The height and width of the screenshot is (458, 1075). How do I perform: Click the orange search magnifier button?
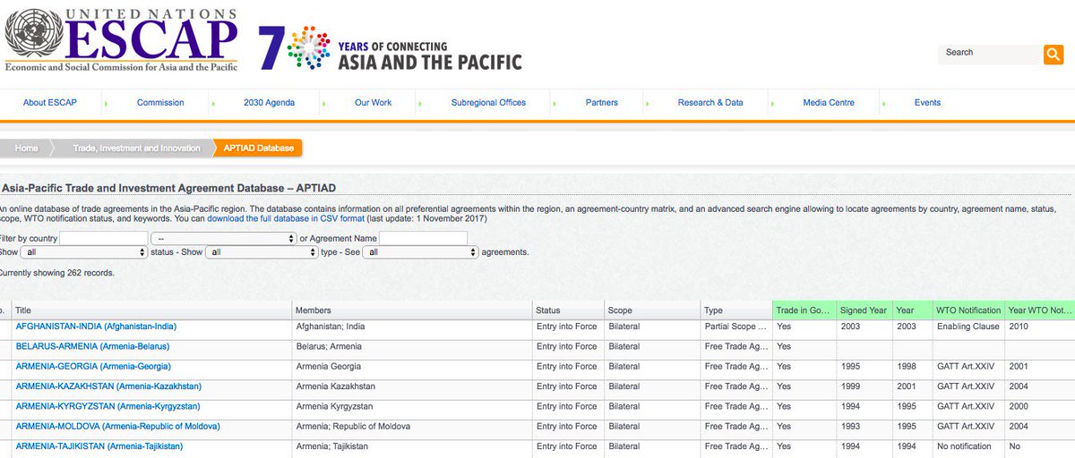1053,55
